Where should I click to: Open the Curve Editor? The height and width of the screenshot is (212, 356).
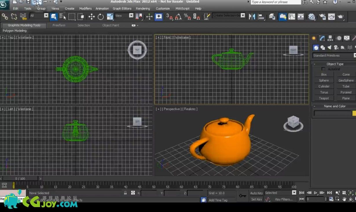click(x=292, y=16)
